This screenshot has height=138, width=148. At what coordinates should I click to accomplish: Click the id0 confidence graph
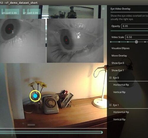pyautogui.click(x=10, y=12)
